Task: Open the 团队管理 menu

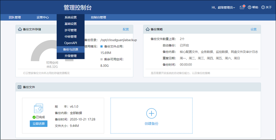Action: 15,17
